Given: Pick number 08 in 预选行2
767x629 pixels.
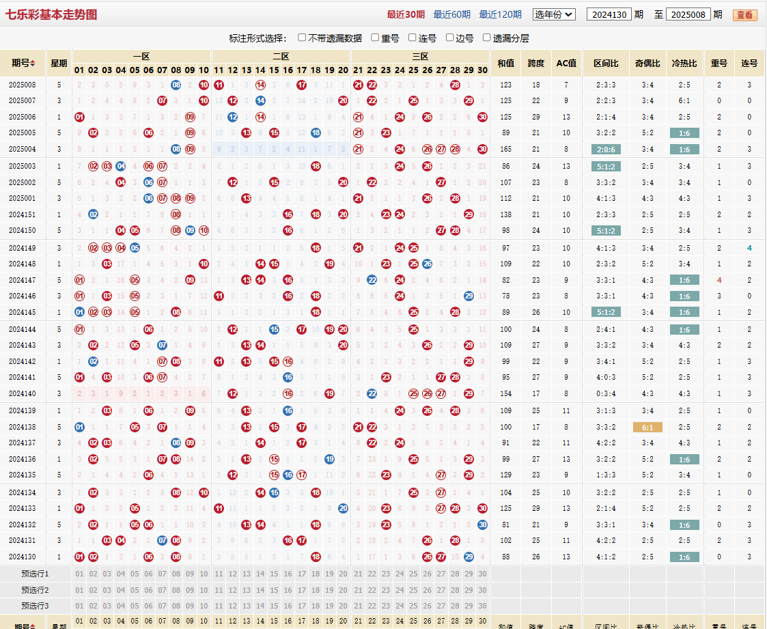Looking at the screenshot, I should [176, 590].
